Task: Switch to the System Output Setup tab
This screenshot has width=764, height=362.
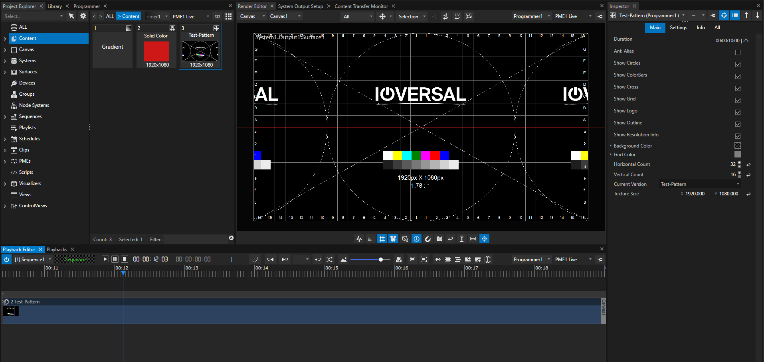Action: coord(300,6)
